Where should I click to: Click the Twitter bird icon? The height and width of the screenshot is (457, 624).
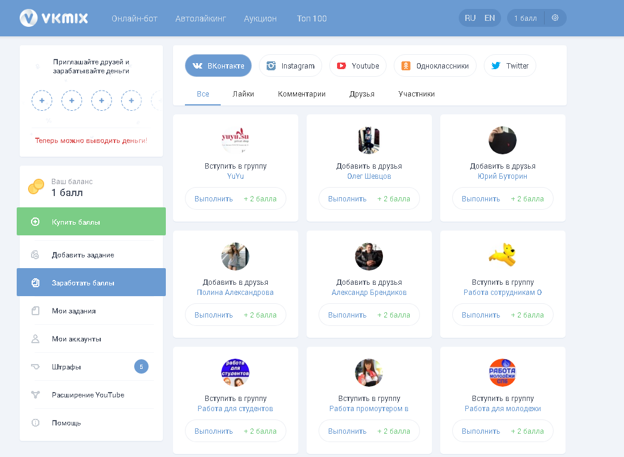[x=496, y=66]
